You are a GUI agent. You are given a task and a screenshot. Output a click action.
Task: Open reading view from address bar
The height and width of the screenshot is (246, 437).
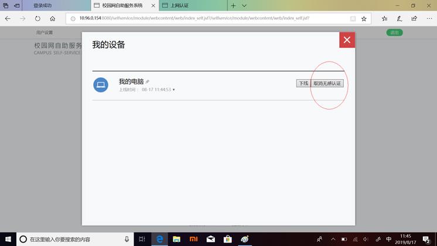(353, 19)
